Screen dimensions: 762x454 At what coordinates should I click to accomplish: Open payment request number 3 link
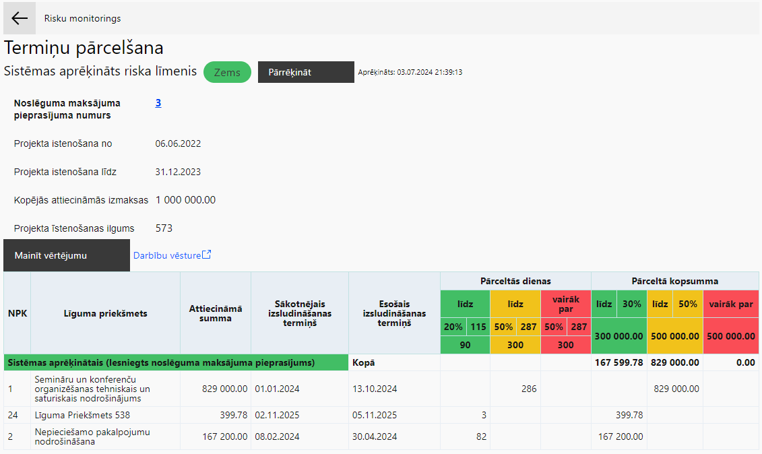[x=158, y=102]
